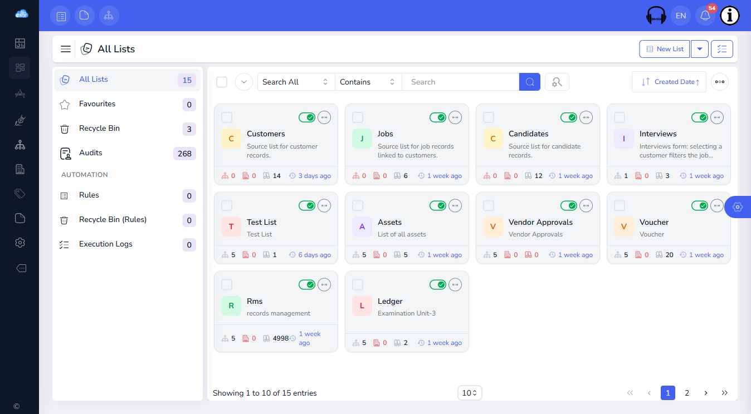Open the Vendor Approvals card title
Viewport: 751px width, 414px height.
tap(540, 222)
